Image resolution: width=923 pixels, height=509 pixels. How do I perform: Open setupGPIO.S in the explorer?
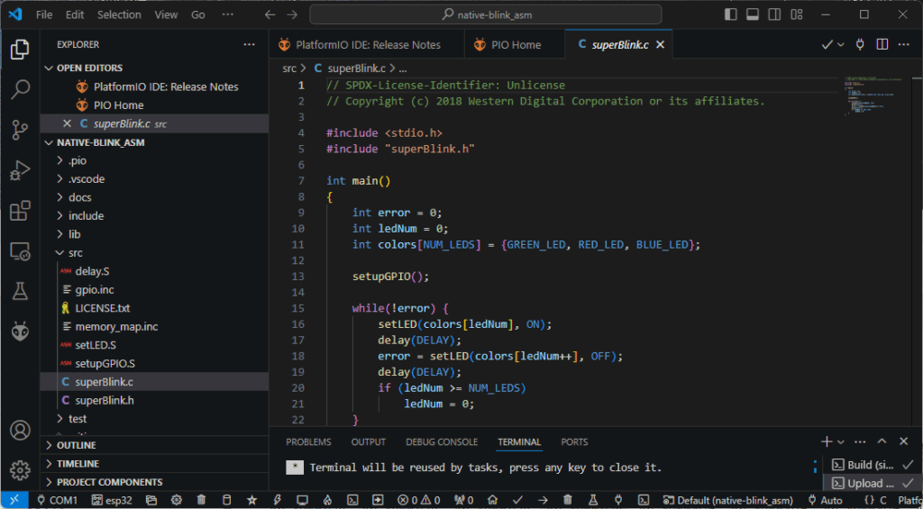pyautogui.click(x=105, y=363)
